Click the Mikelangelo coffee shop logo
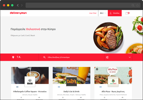 tap(30, 81)
